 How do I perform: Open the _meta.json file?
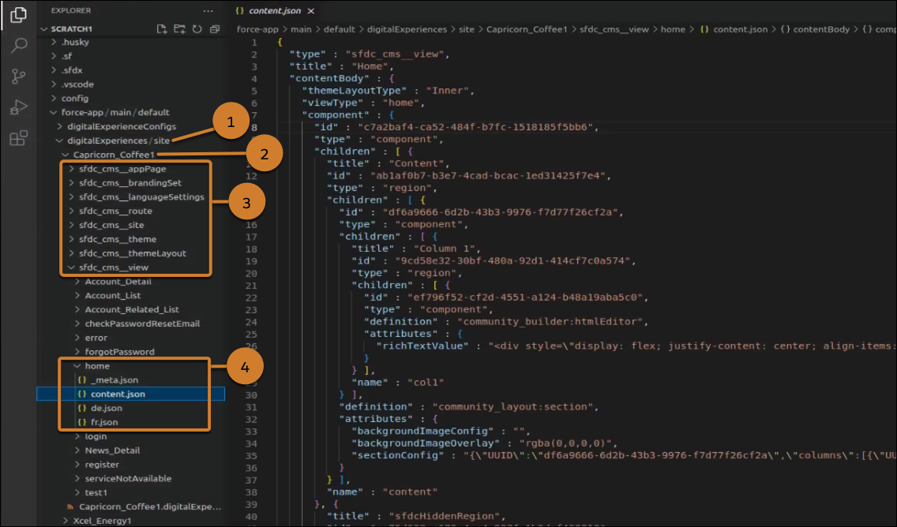[x=114, y=380]
